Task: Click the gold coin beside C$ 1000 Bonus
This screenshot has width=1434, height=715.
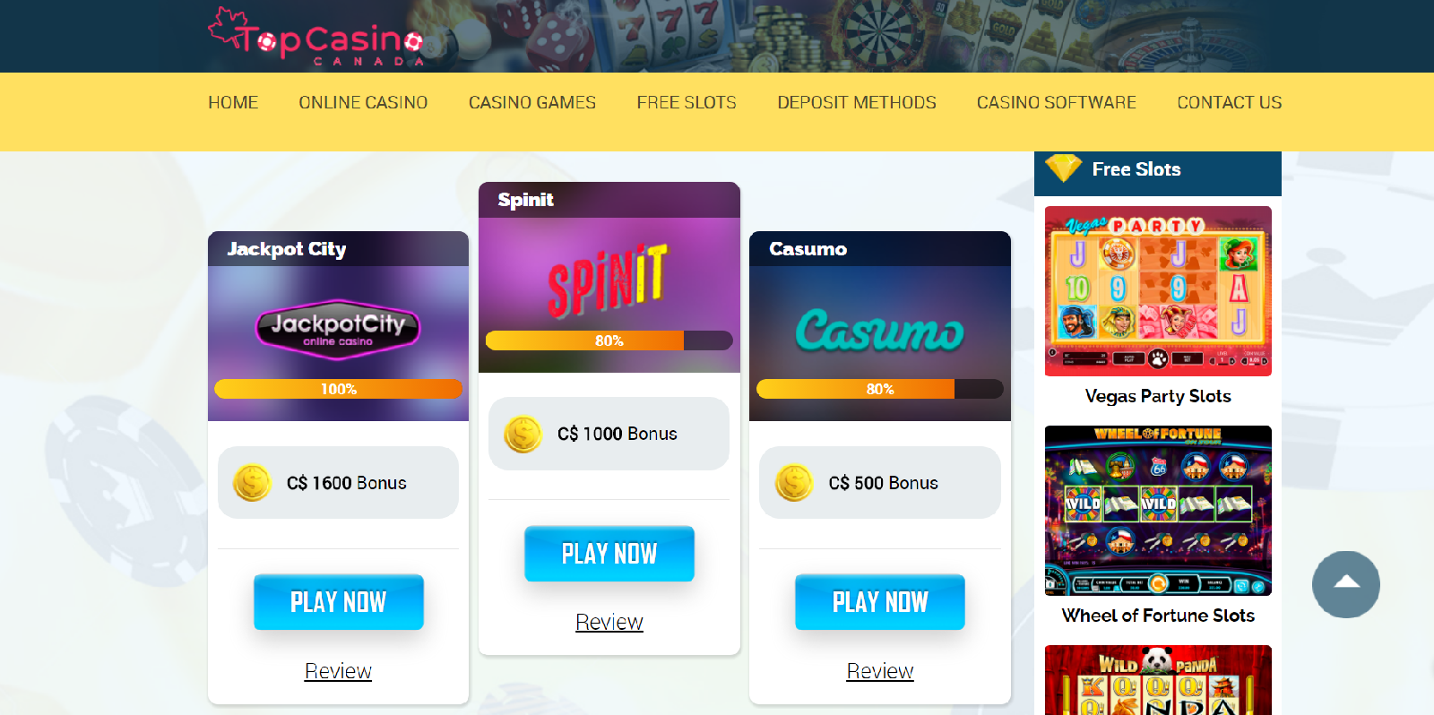Action: click(x=523, y=434)
